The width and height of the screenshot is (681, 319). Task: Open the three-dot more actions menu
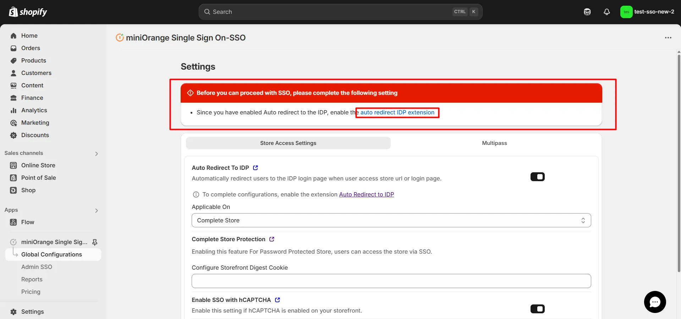click(668, 38)
